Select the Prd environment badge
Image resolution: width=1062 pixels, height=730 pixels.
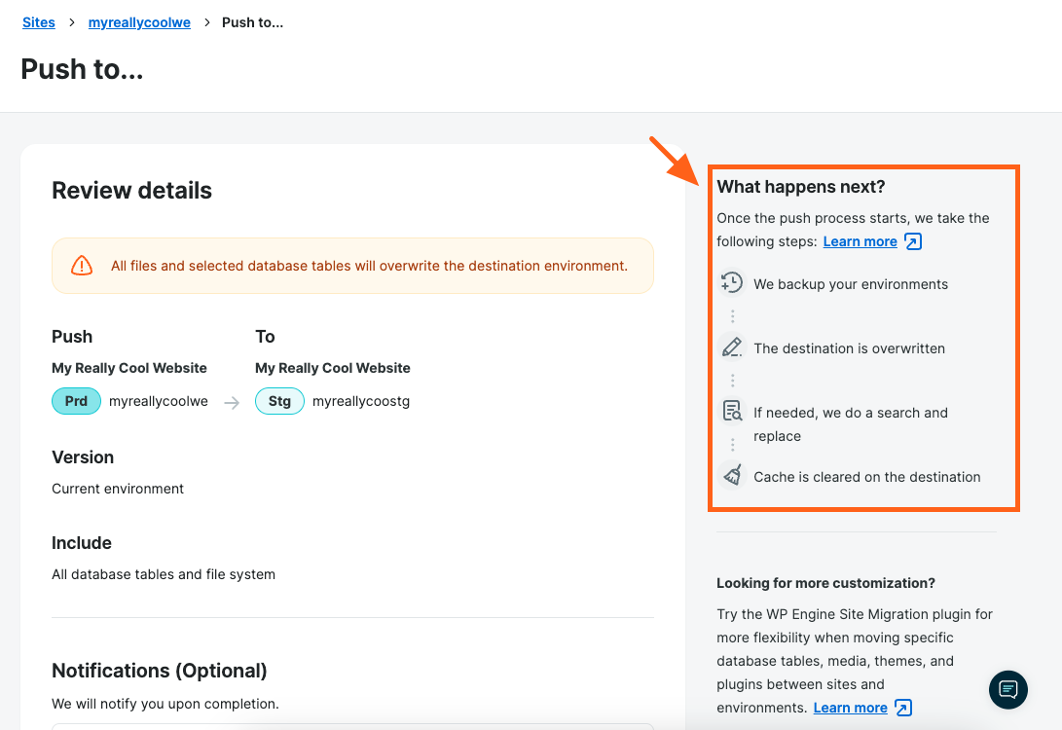[x=76, y=401]
